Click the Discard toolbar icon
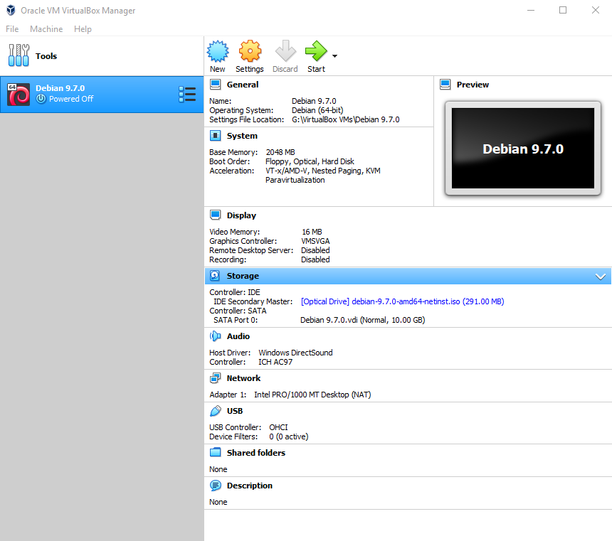612x541 pixels. [285, 51]
